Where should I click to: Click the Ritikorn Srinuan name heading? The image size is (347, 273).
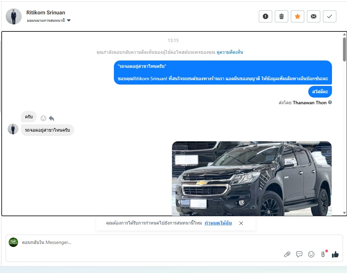pos(46,13)
